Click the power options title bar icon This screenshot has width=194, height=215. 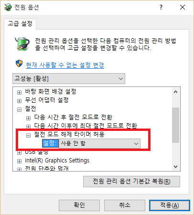(x=8, y=7)
